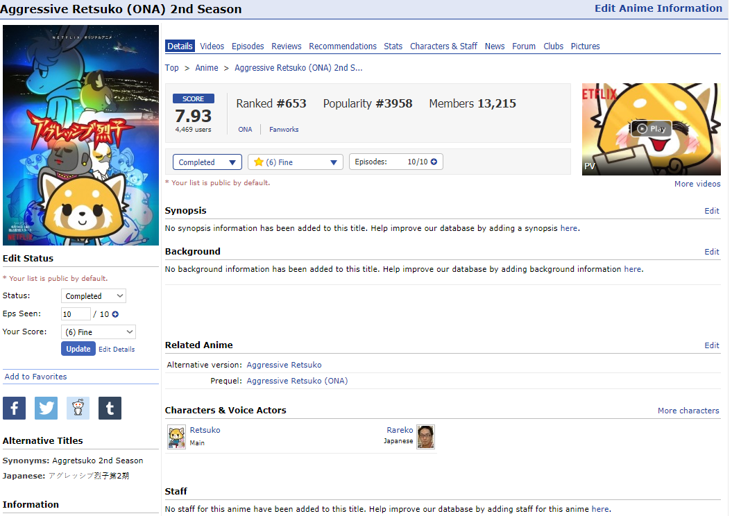Image resolution: width=732 pixels, height=516 pixels.
Task: Click Edit Details link
Action: coord(117,350)
